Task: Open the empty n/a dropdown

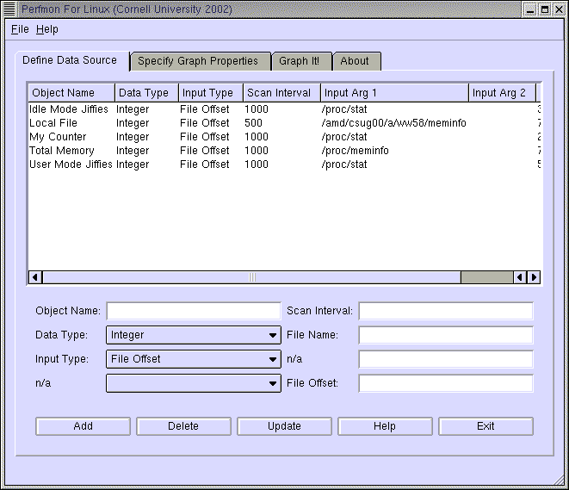Action: coord(194,383)
